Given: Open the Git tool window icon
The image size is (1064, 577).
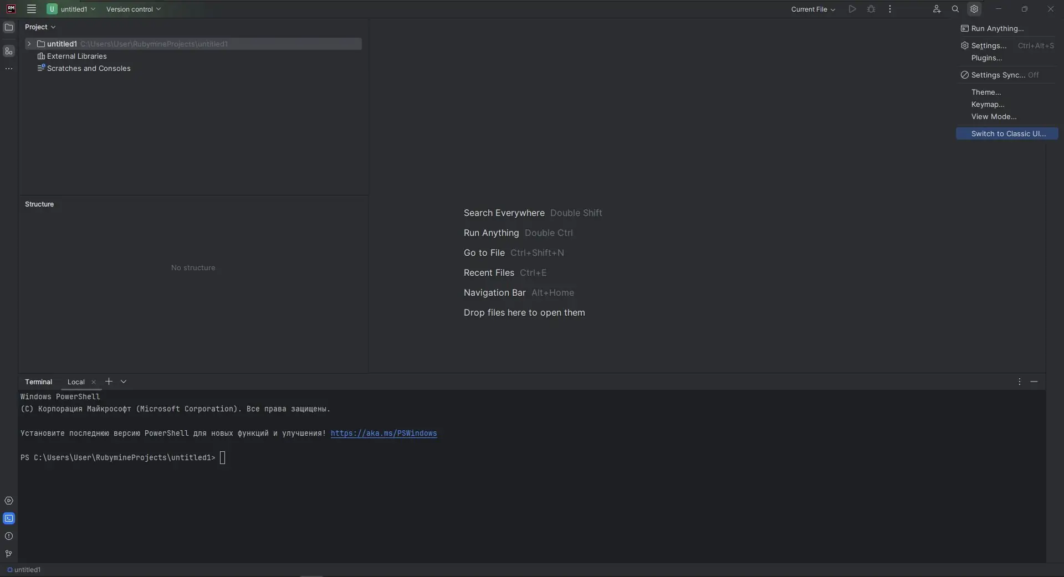Looking at the screenshot, I should click(x=9, y=554).
